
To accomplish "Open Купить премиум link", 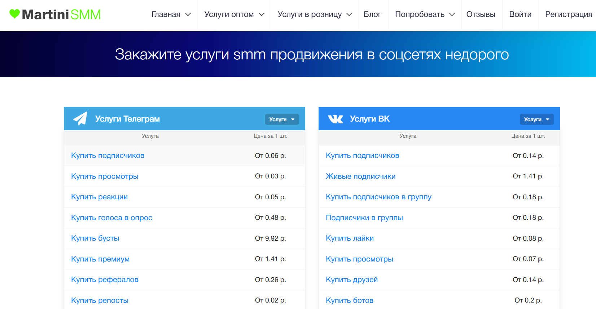I will (x=100, y=259).
